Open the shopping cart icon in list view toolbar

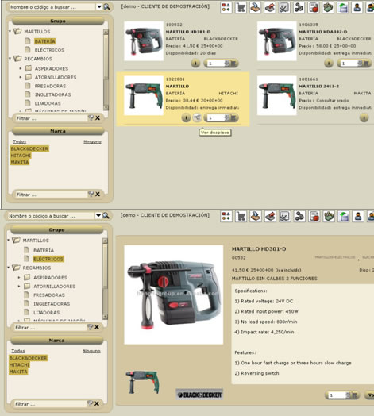pos(241,7)
